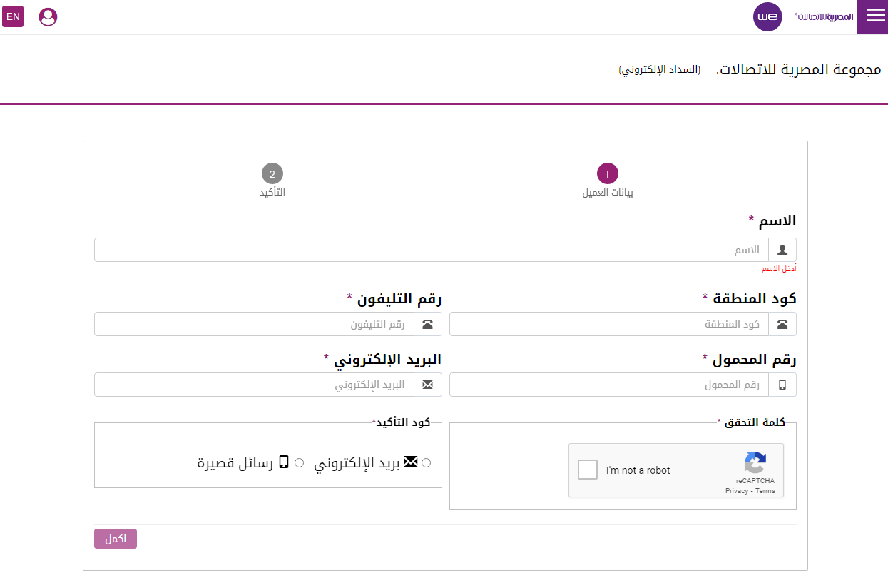
Task: Click the envelope icon beside email field
Action: coord(428,385)
